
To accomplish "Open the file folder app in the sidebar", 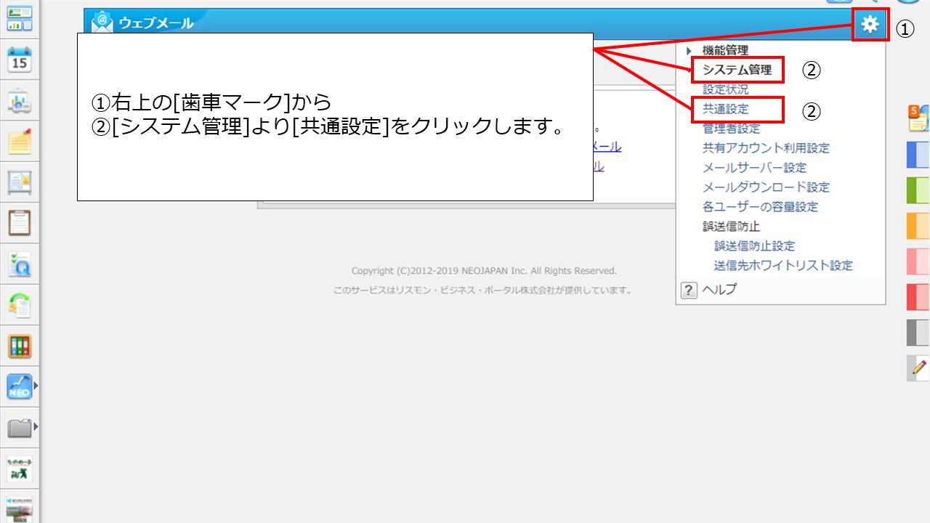I will pos(20,428).
